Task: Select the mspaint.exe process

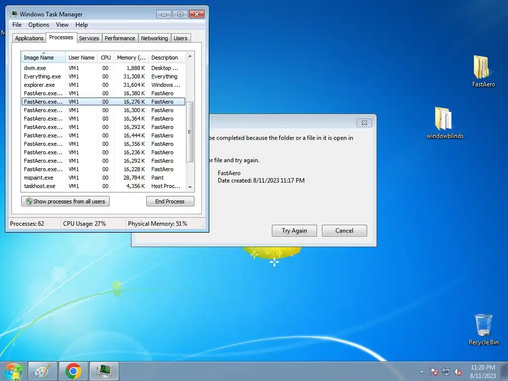Action: (x=103, y=178)
